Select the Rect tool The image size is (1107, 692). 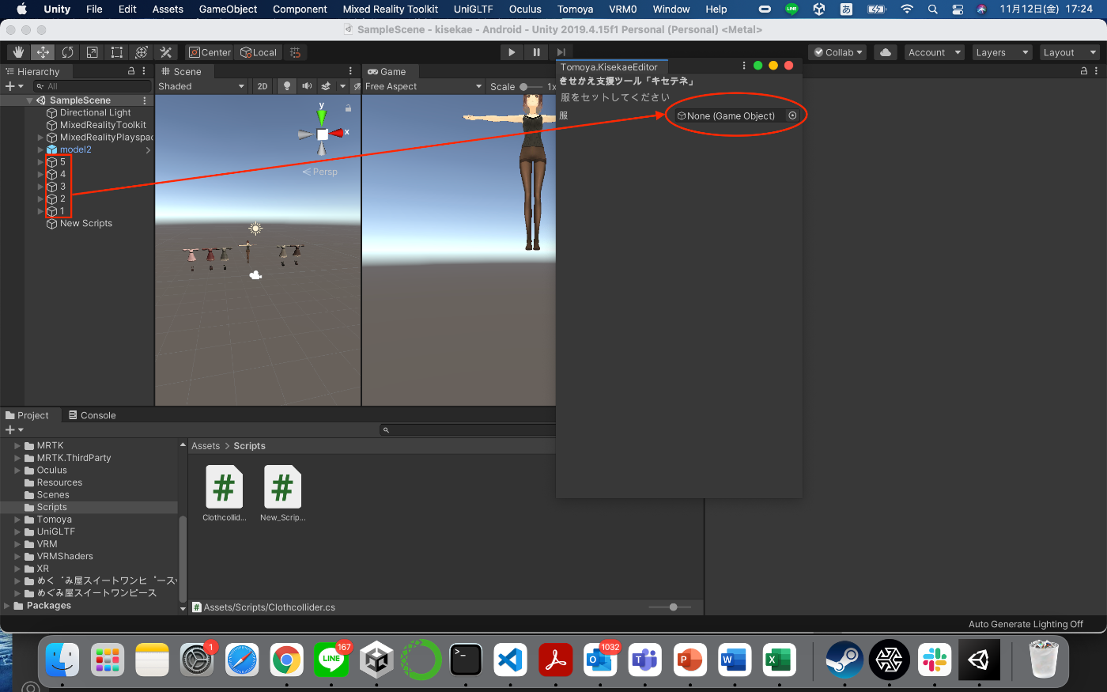[116, 52]
